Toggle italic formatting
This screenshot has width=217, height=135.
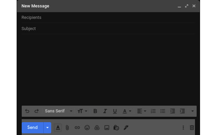pyautogui.click(x=105, y=111)
